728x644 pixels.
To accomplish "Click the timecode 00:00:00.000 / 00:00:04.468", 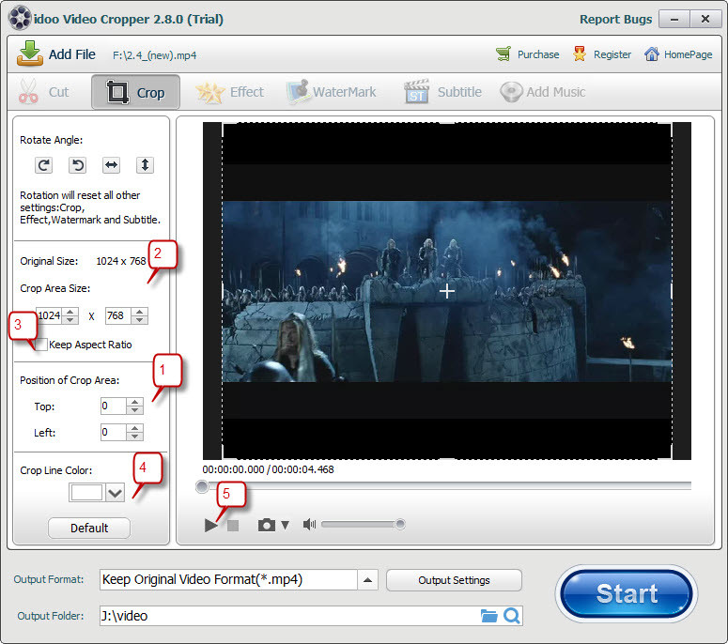I will (268, 469).
